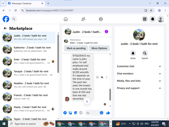This screenshot has height=127, width=169.
Task: Open the Facebook logo home link
Action: [x=6, y=19]
